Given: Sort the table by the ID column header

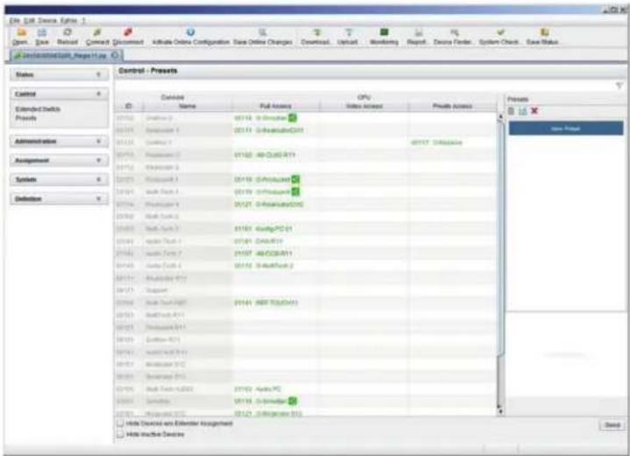Looking at the screenshot, I should click(129, 106).
